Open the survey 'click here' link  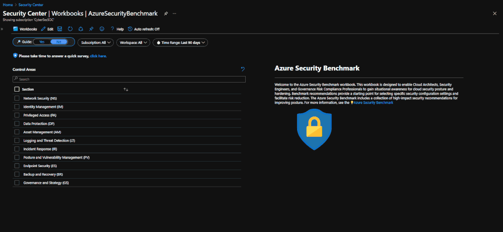coord(98,56)
